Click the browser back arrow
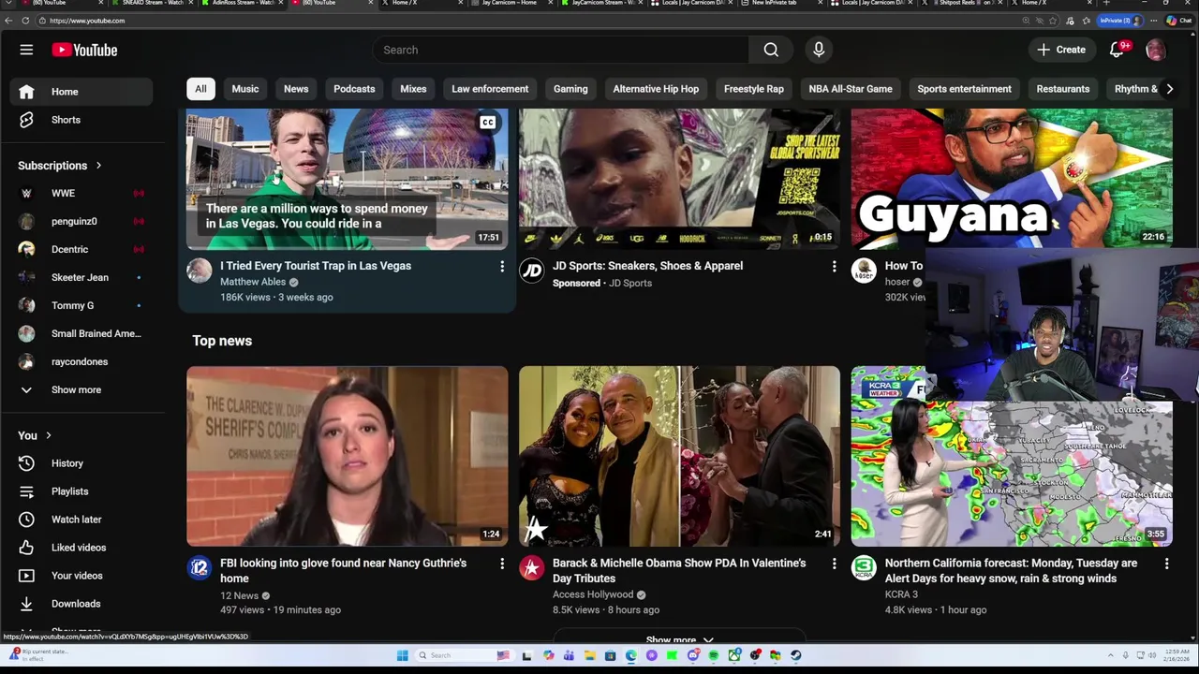1199x674 pixels. (x=8, y=21)
